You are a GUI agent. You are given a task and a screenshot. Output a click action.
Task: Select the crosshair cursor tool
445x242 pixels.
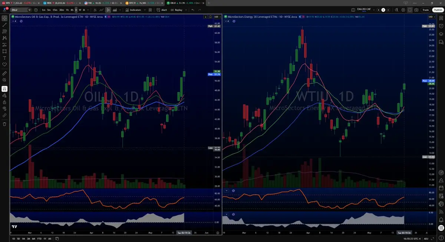pyautogui.click(x=4, y=17)
